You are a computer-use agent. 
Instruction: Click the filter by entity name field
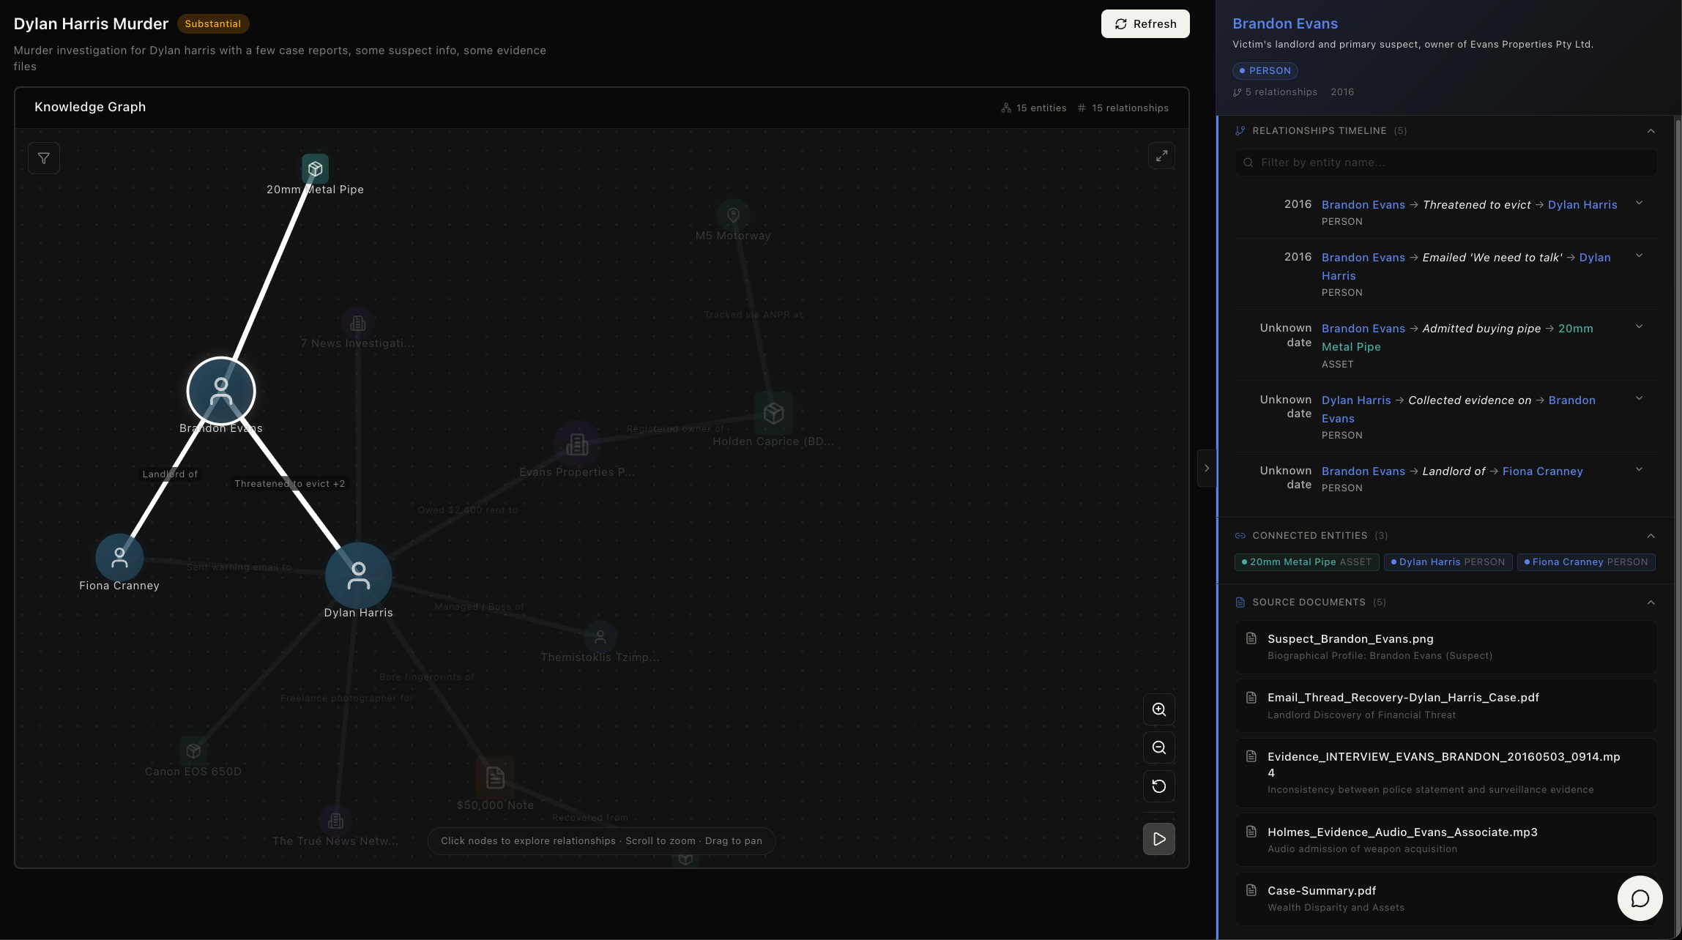[1445, 163]
